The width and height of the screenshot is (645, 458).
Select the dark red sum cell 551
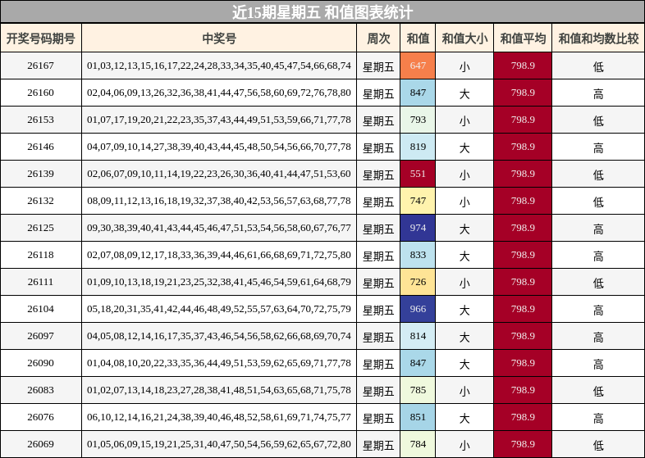click(x=418, y=174)
